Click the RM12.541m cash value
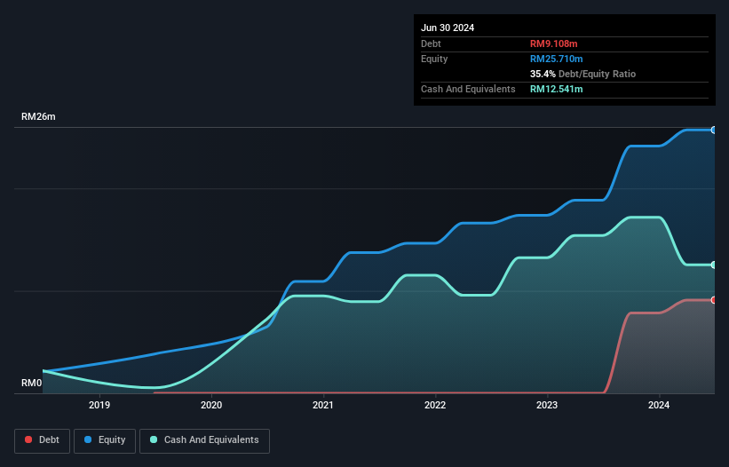The width and height of the screenshot is (729, 467). [557, 89]
